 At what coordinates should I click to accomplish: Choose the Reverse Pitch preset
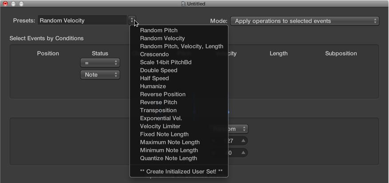tap(179, 102)
